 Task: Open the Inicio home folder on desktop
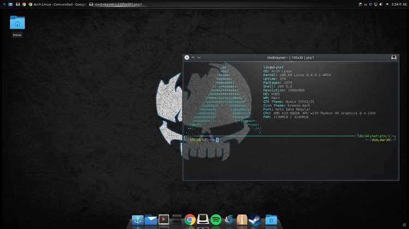point(17,26)
